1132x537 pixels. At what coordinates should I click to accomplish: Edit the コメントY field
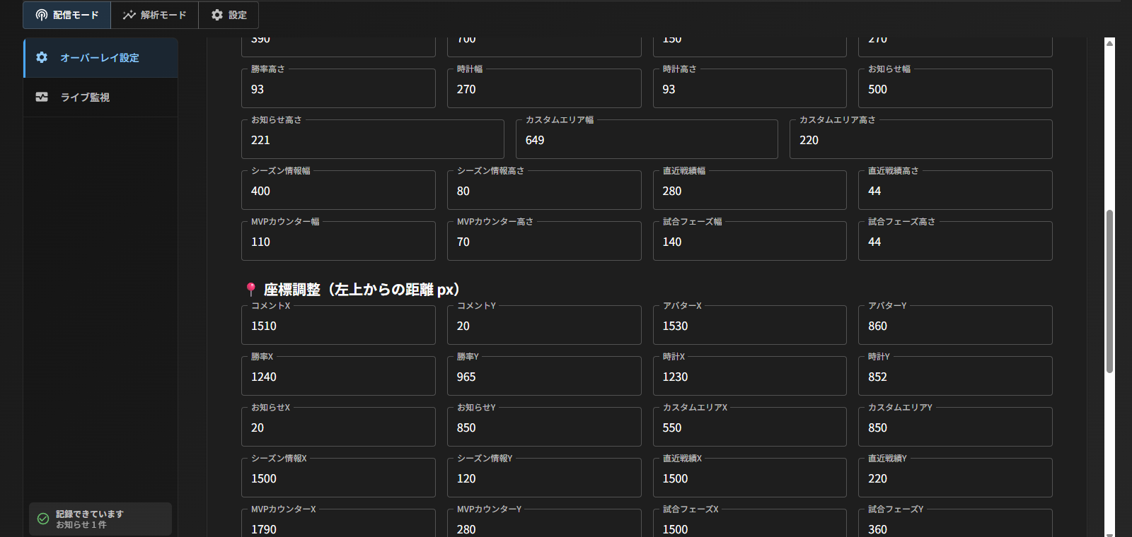[x=544, y=325]
